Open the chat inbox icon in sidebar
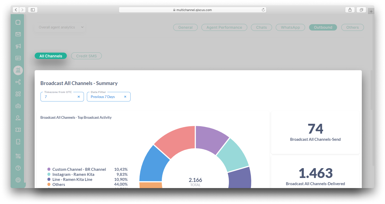This screenshot has width=385, height=204. pyautogui.click(x=18, y=22)
